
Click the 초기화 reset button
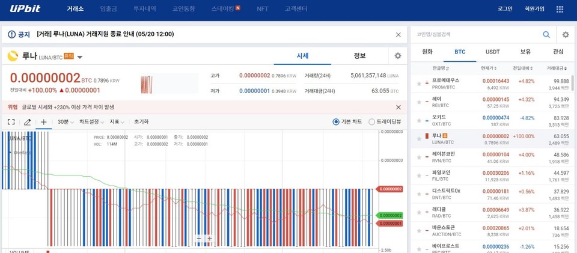point(141,122)
